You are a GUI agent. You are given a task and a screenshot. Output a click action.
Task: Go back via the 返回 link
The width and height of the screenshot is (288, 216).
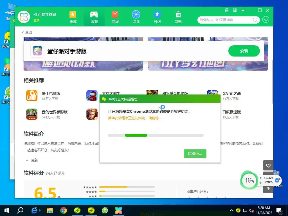pos(27,32)
